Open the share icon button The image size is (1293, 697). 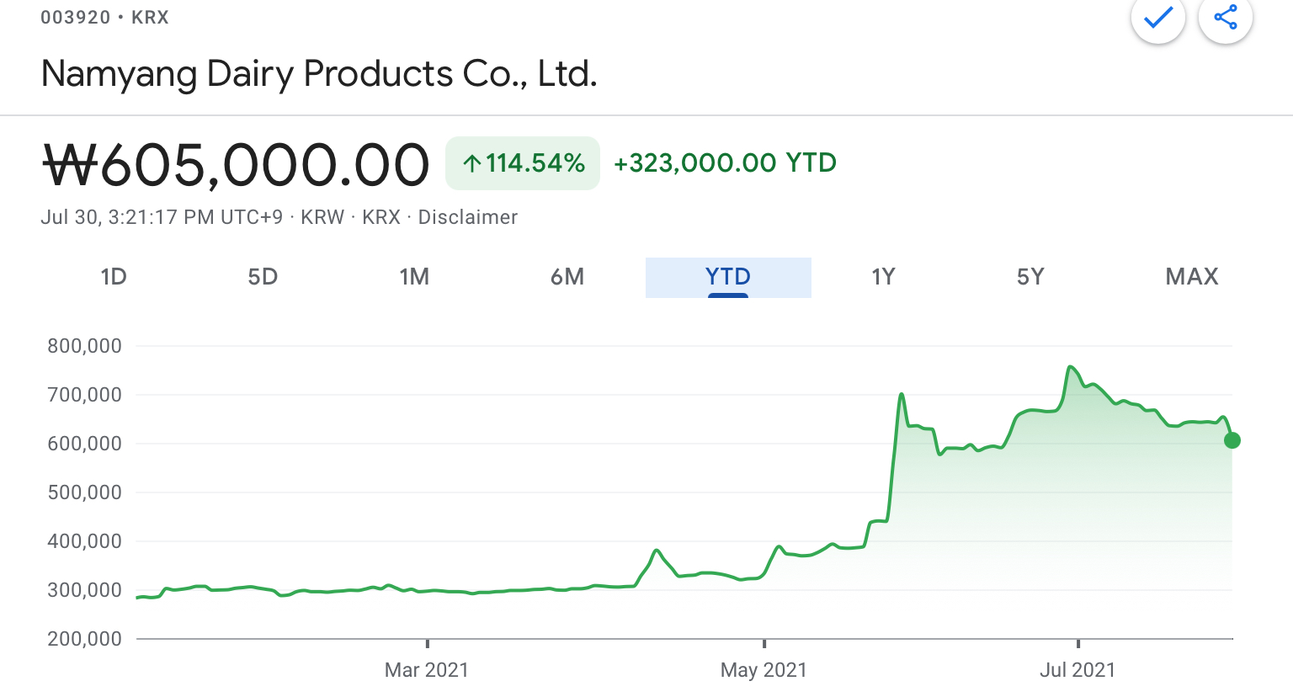pyautogui.click(x=1225, y=17)
